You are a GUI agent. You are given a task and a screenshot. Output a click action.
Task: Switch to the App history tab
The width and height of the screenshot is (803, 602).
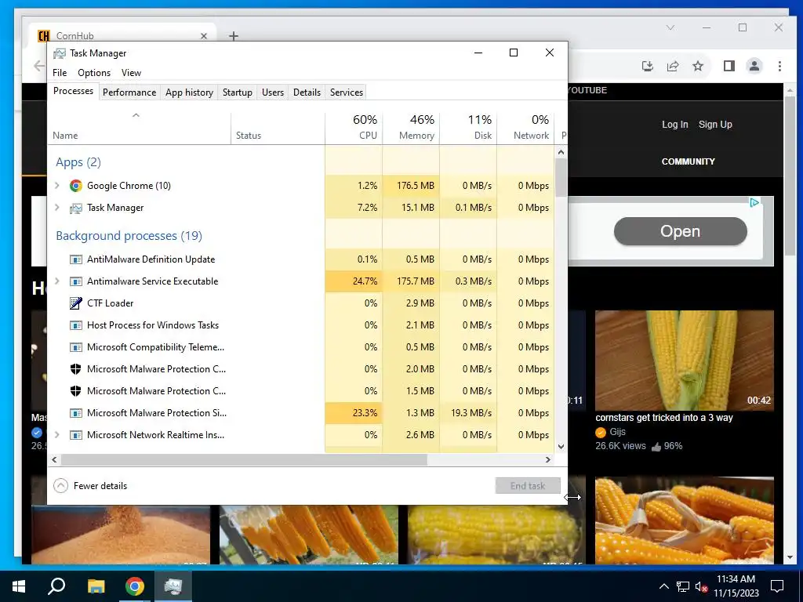189,92
